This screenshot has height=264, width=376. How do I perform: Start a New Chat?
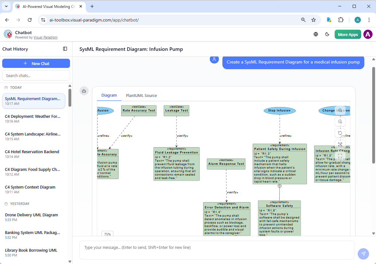click(x=36, y=63)
